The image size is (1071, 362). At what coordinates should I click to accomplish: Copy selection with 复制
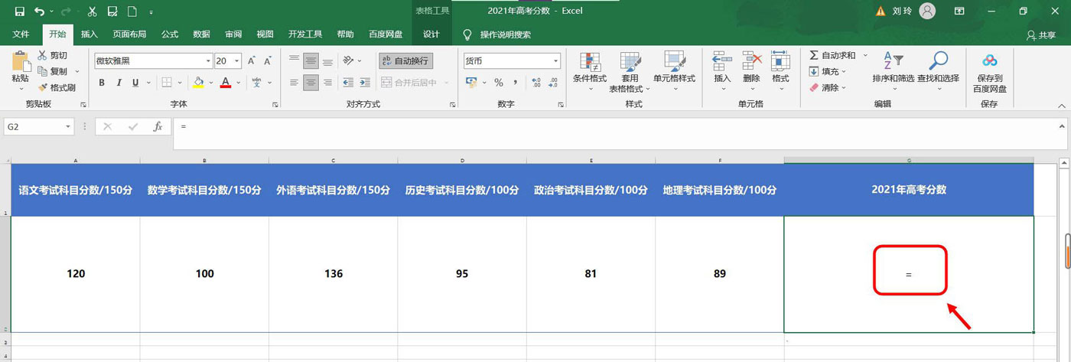(x=53, y=71)
